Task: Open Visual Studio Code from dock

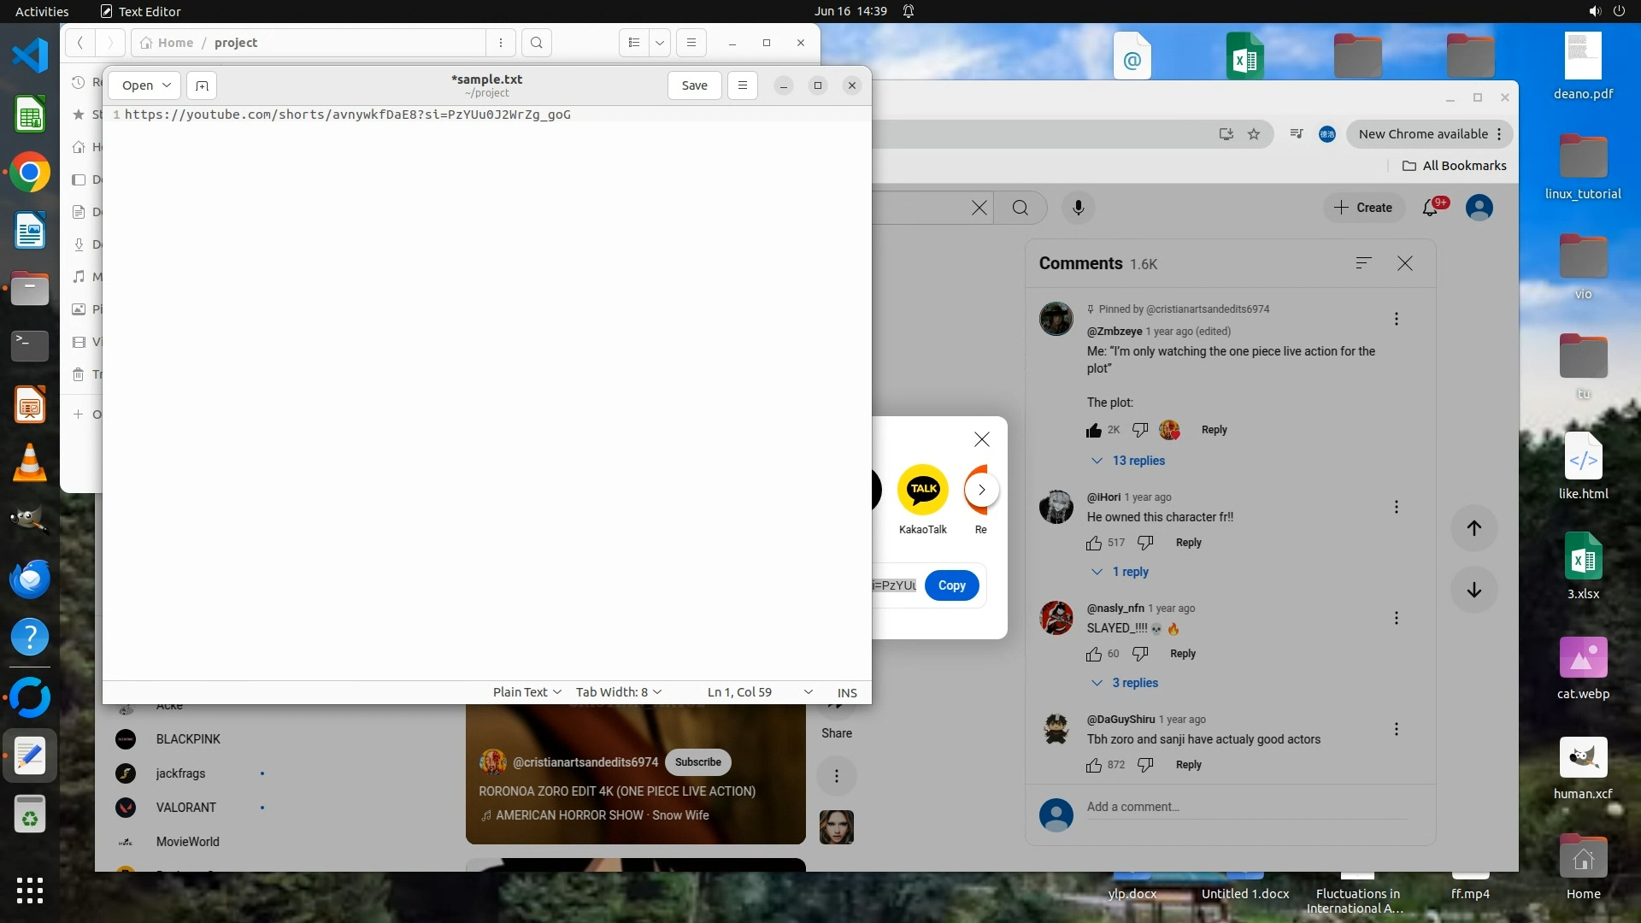Action: pos(30,56)
